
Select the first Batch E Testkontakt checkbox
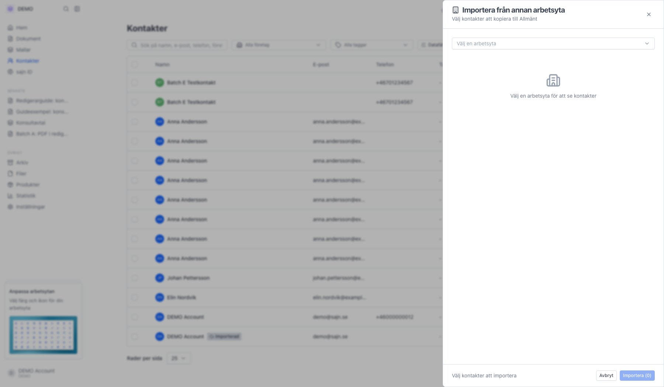(135, 83)
